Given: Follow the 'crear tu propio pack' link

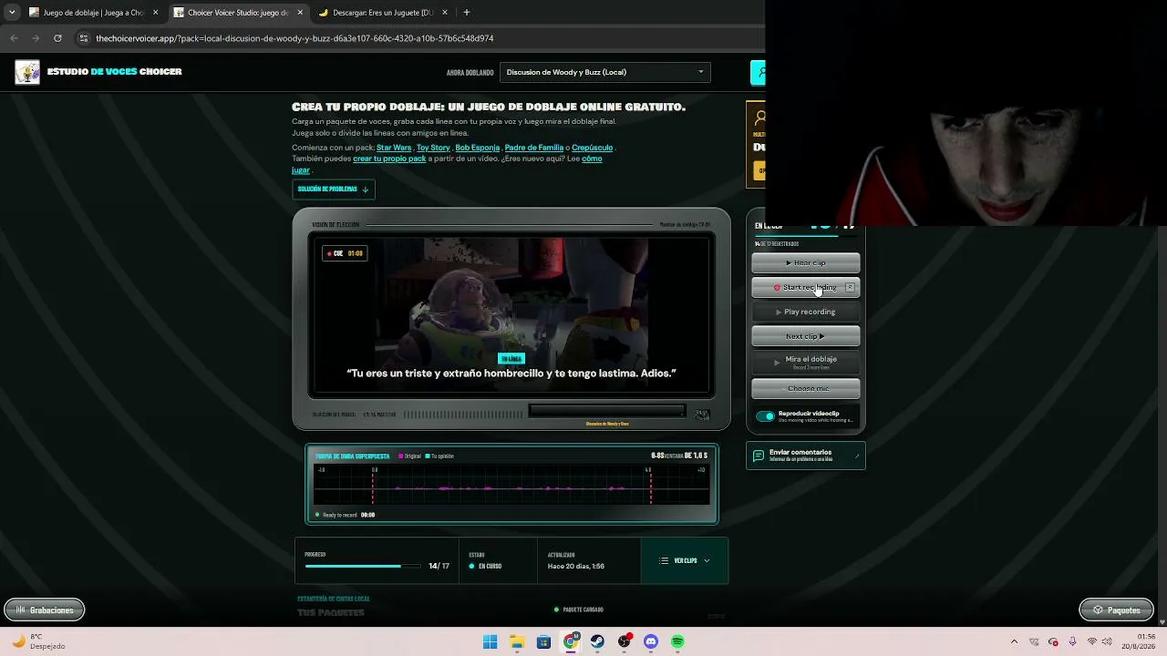Looking at the screenshot, I should pos(389,159).
